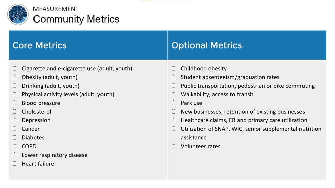Select the clipboard icon beside Heart failure
The image size is (335, 188).
[x=15, y=163]
